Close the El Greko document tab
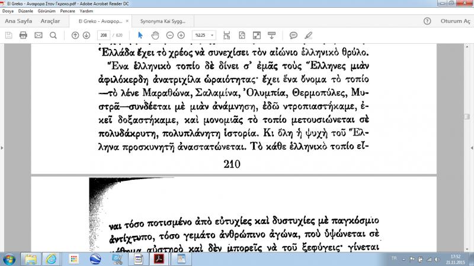The width and height of the screenshot is (474, 266). pyautogui.click(x=127, y=21)
